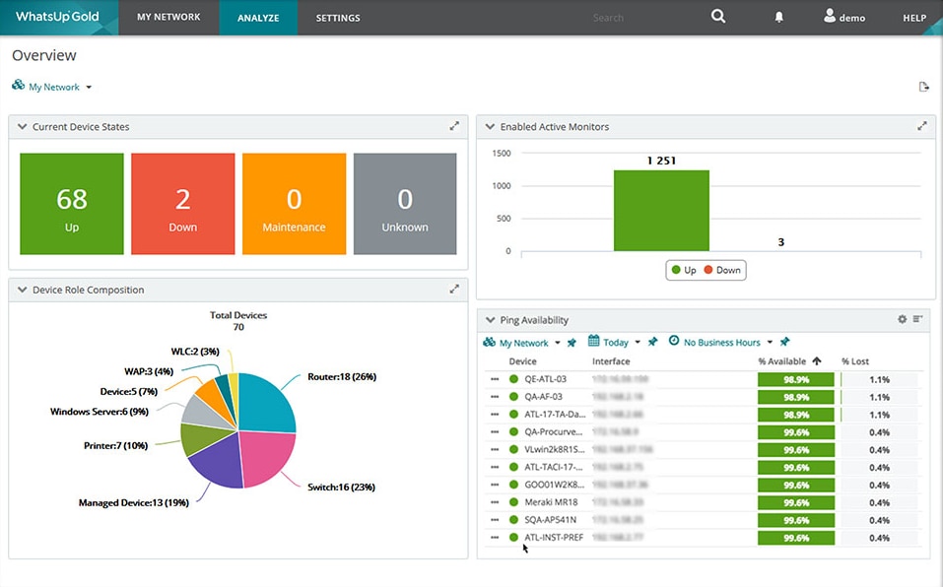
Task: Click the 0 Unknown devices tile
Action: pos(405,204)
